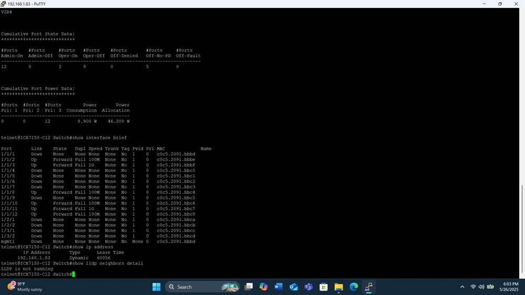Open Microsoft Edge from the taskbar
The height and width of the screenshot is (295, 525).
(354, 287)
